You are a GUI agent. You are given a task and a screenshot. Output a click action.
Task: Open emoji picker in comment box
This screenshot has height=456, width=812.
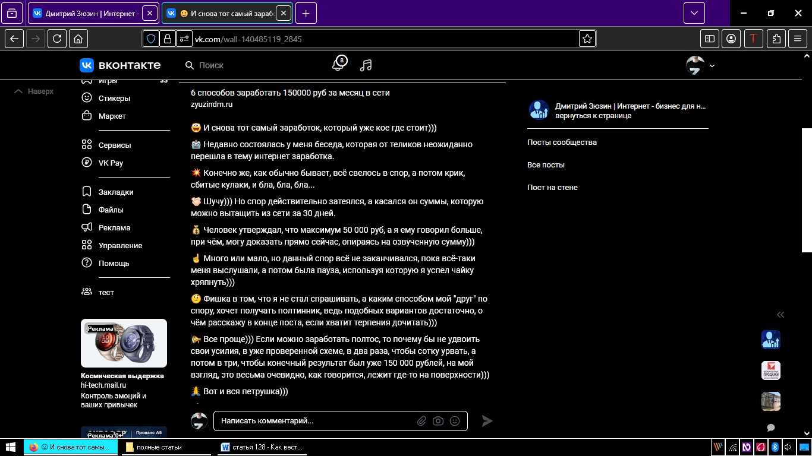pyautogui.click(x=455, y=421)
